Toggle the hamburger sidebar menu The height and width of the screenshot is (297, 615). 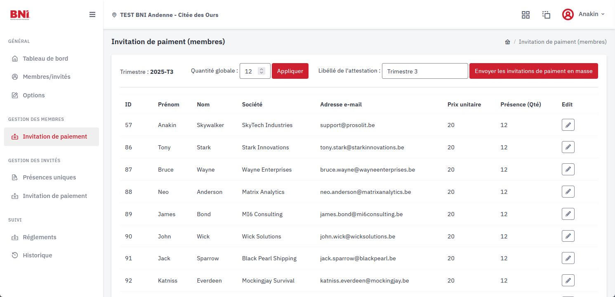[x=92, y=14]
